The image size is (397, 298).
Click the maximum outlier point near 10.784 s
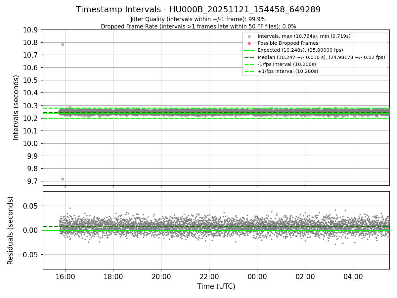63,44
